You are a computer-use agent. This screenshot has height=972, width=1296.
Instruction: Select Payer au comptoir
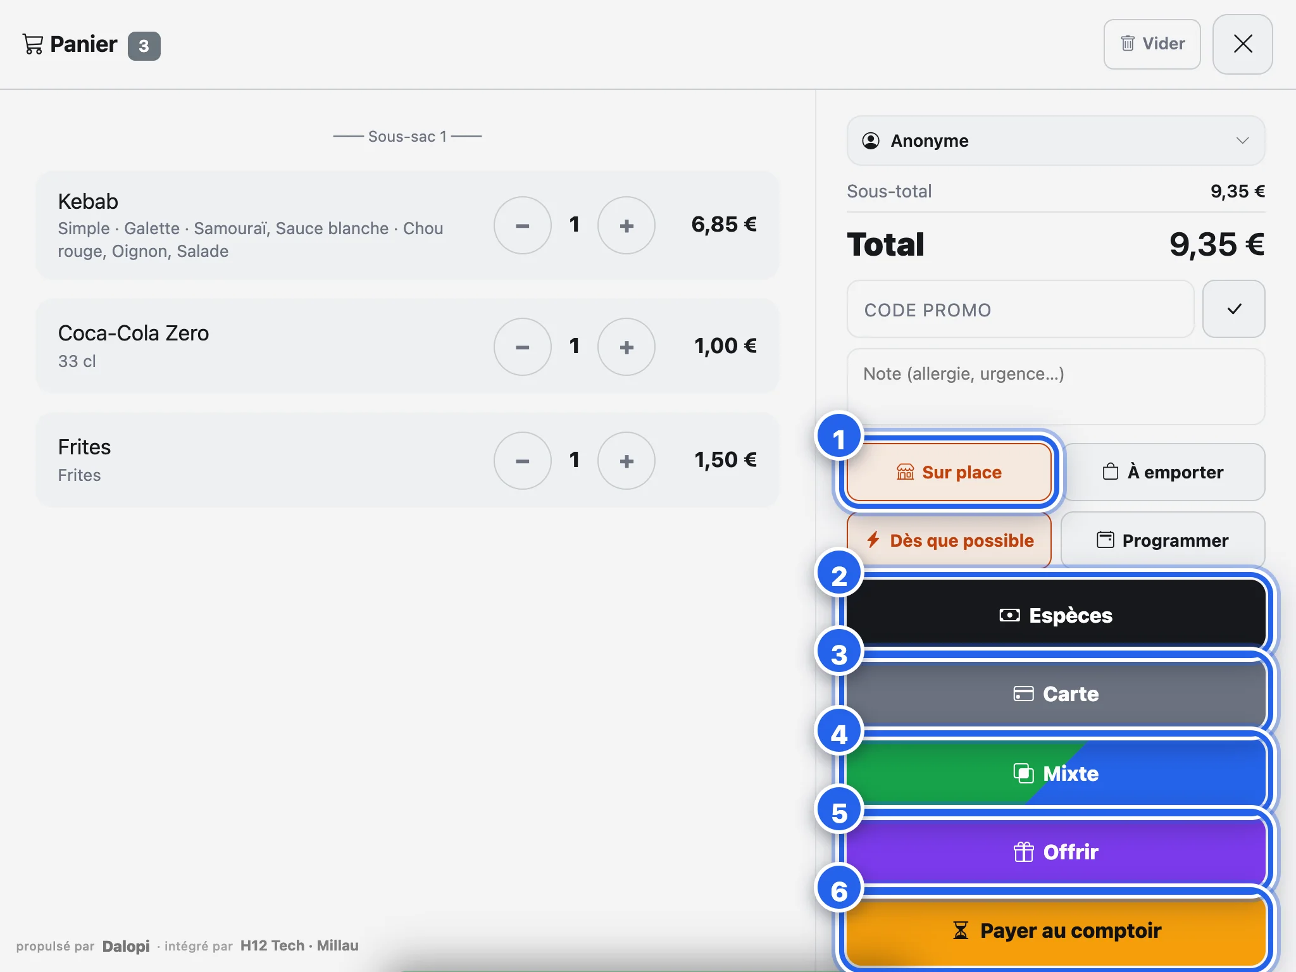[x=1056, y=931]
